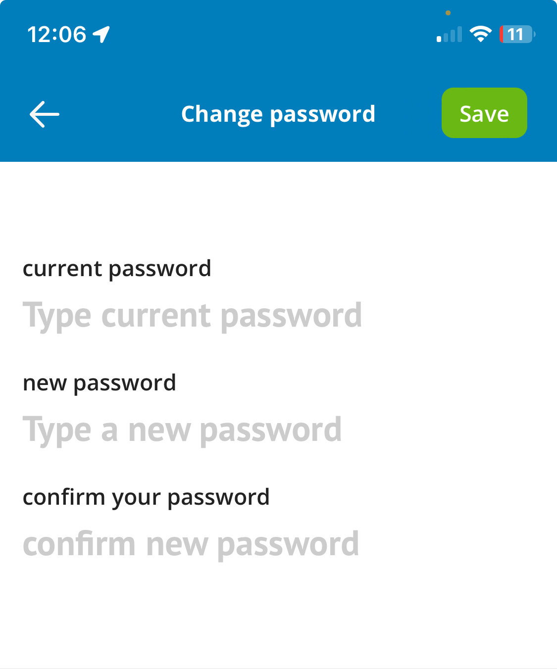Tap the orange microphone indicator dot
This screenshot has width=557, height=669.
point(448,13)
